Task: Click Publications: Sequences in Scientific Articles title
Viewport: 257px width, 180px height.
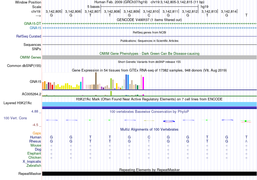Action: [149, 41]
